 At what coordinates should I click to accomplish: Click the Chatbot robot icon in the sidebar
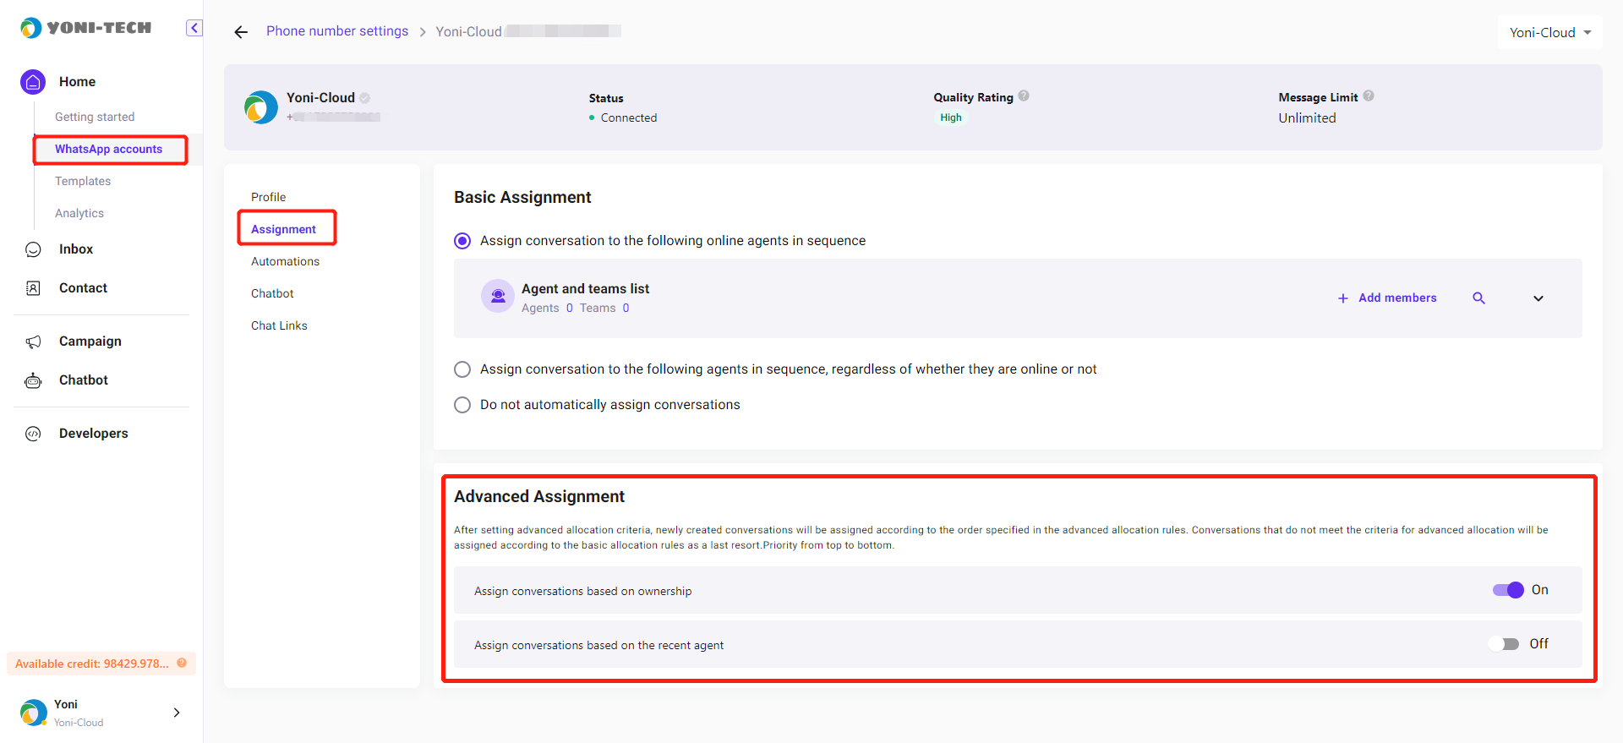(33, 380)
